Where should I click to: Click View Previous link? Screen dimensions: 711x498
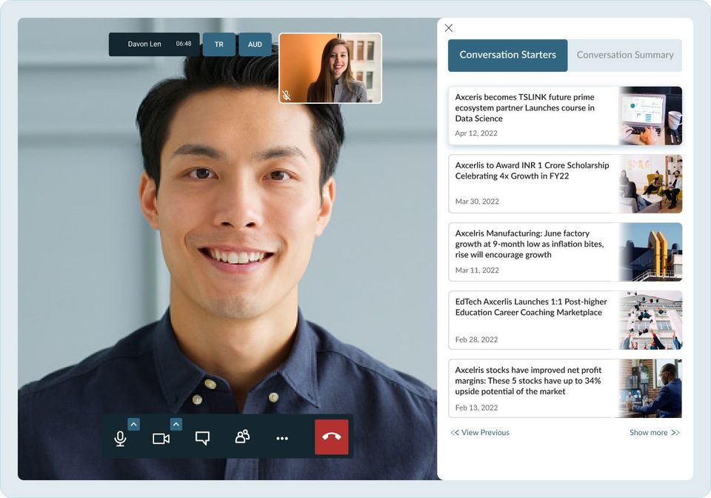point(480,433)
